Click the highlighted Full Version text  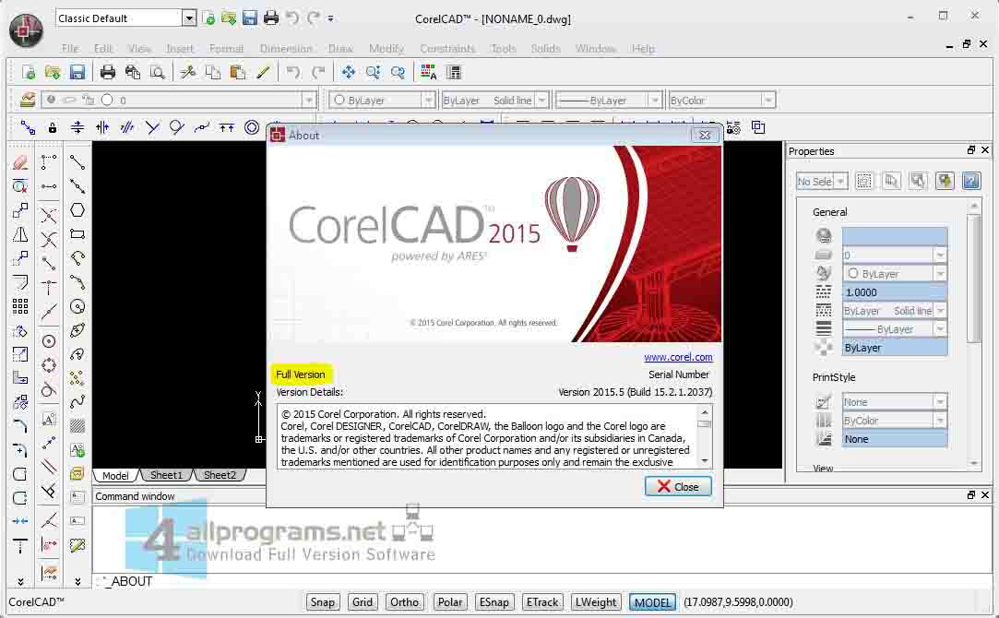coord(300,374)
